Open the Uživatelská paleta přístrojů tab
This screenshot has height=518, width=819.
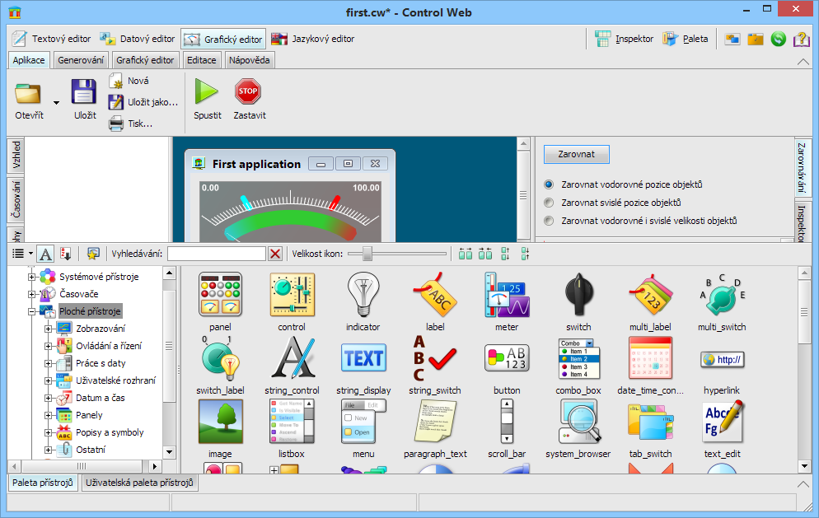point(139,483)
